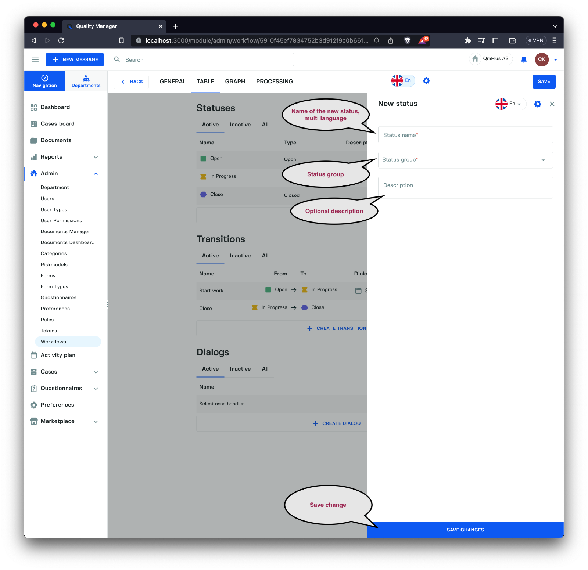588x570 pixels.
Task: Click the Cases board sidebar icon
Action: [x=34, y=124]
